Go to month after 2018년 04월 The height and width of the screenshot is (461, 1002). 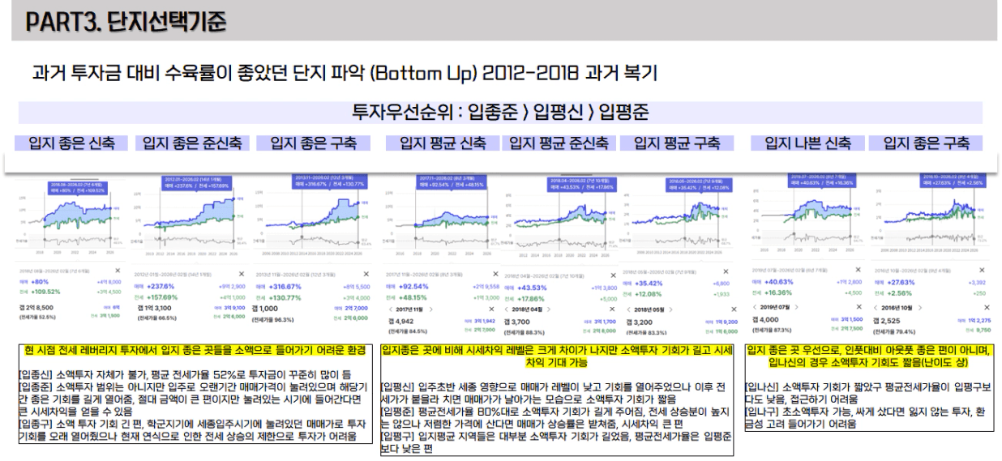tap(549, 309)
